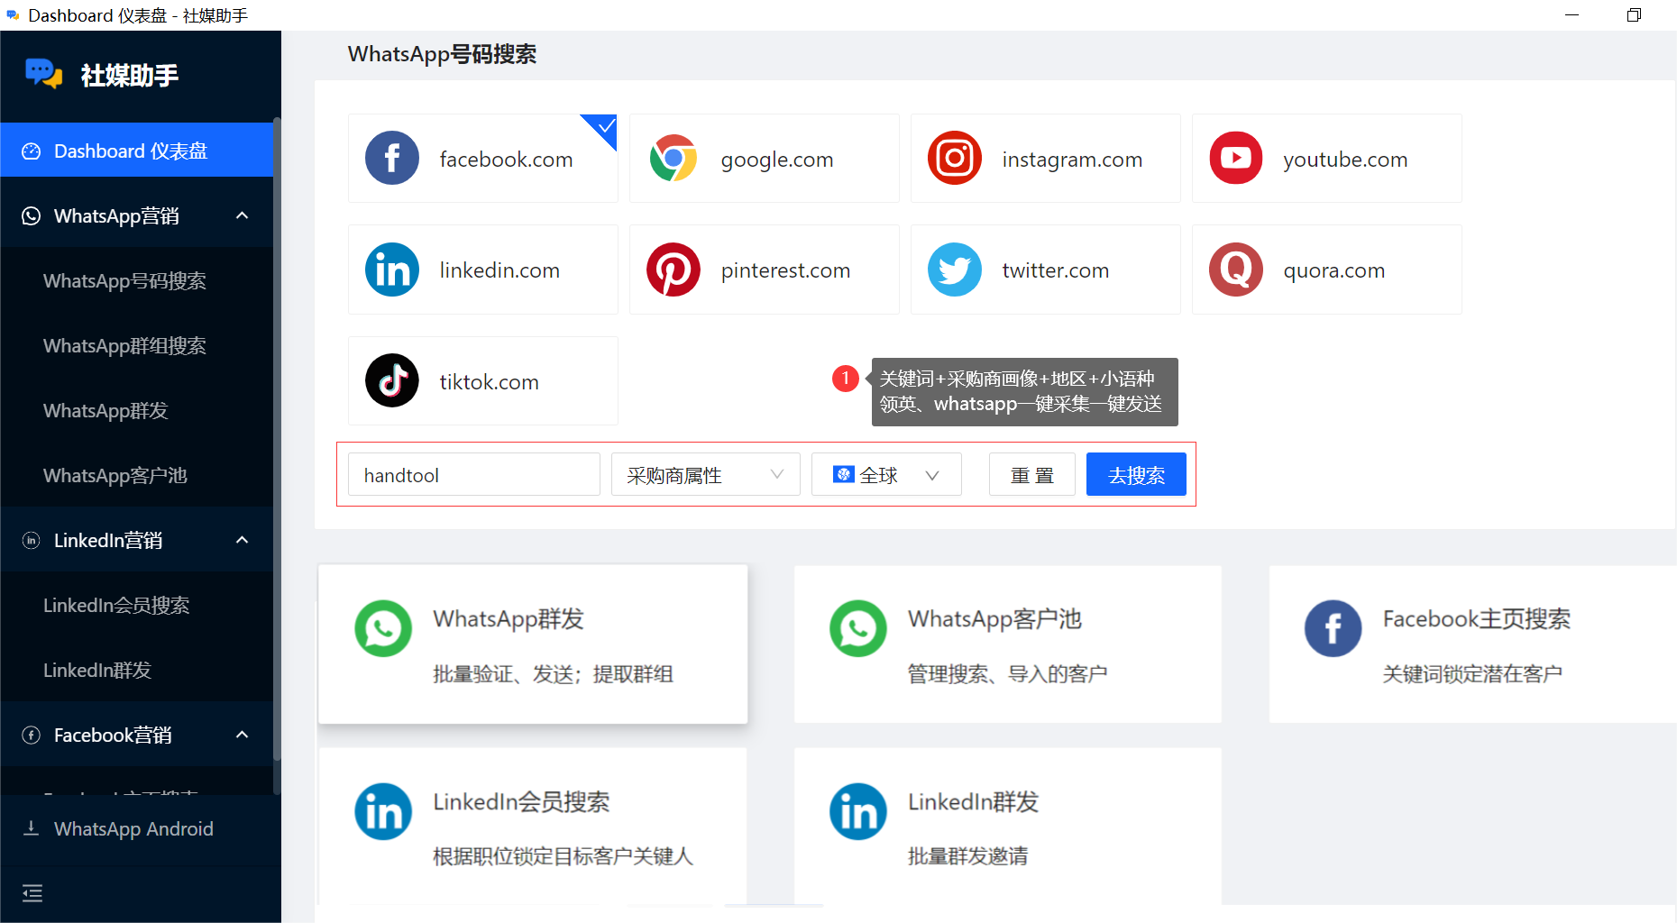Click the pinterest.com label text
The height and width of the screenshot is (923, 1677).
tap(785, 270)
